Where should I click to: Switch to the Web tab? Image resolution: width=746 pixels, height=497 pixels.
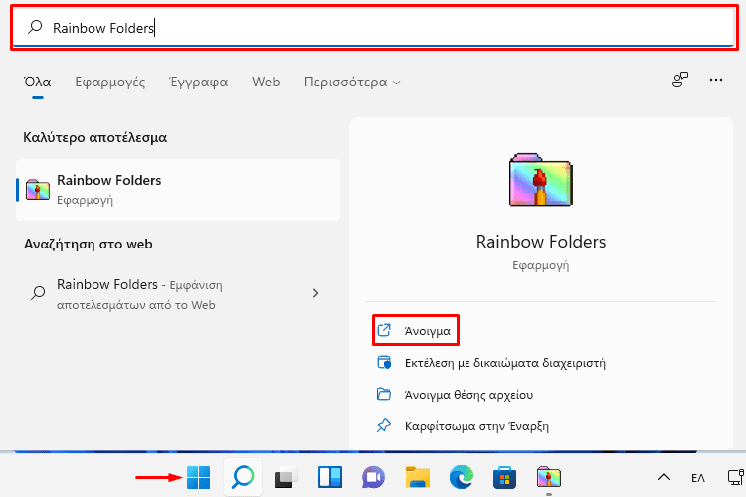[266, 82]
